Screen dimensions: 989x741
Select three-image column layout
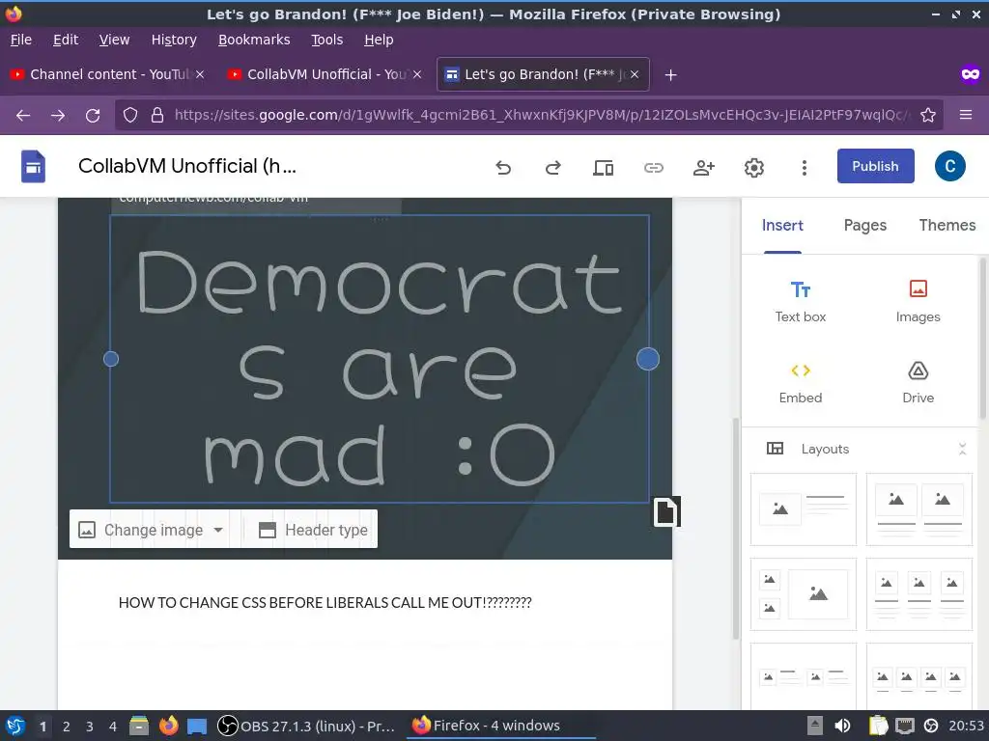click(x=919, y=594)
